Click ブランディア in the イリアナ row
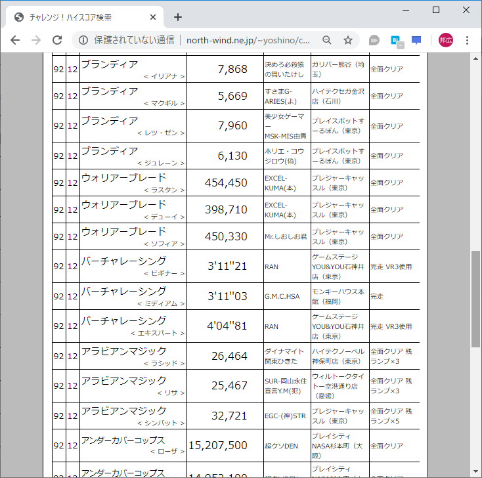The height and width of the screenshot is (478, 482). coord(110,64)
